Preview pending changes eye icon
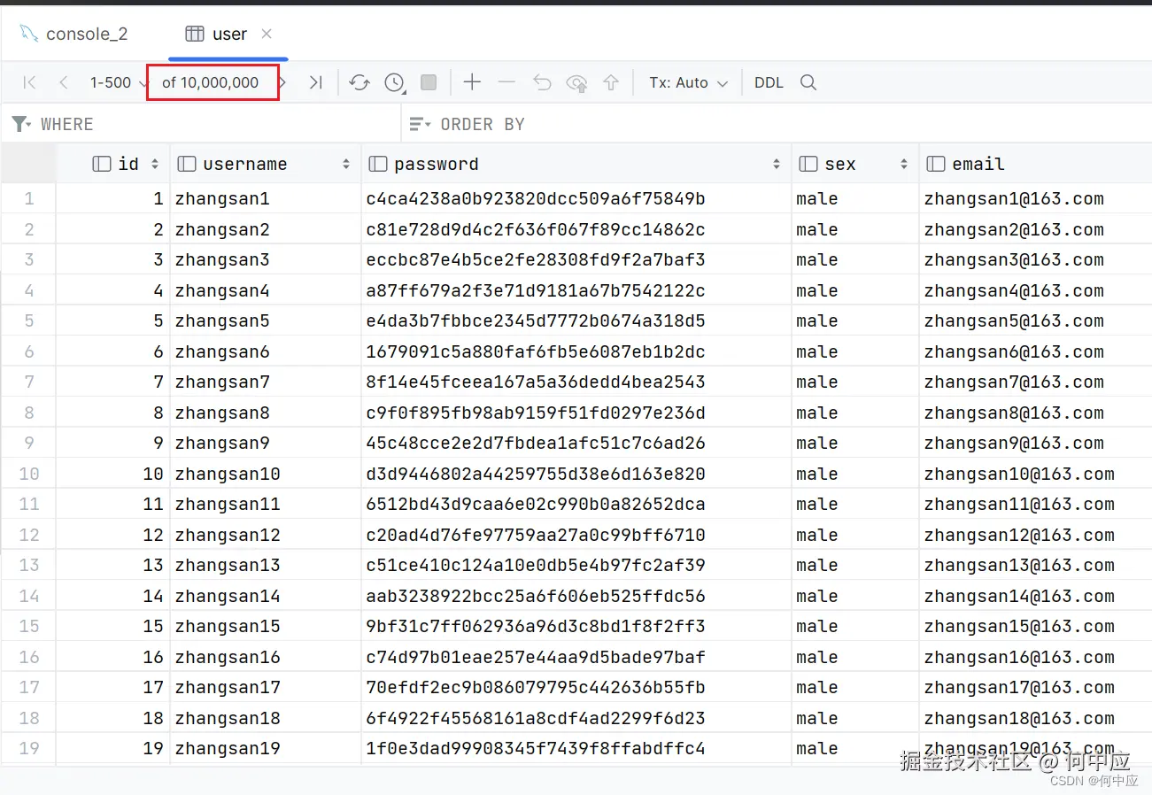This screenshot has width=1152, height=795. point(577,83)
